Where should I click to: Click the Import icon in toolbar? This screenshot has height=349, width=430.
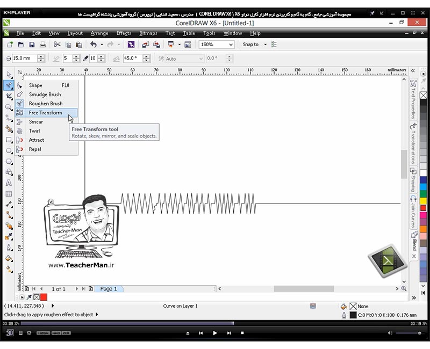[x=145, y=45]
